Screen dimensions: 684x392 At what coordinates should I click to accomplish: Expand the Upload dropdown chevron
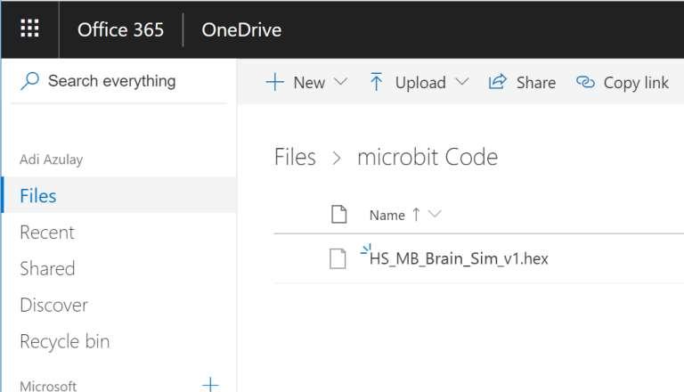pos(461,81)
